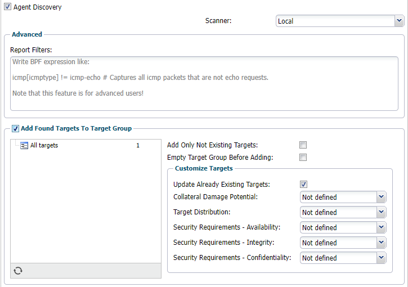
Task: Open Security Requirements - Integrity dropdown
Action: [x=342, y=243]
